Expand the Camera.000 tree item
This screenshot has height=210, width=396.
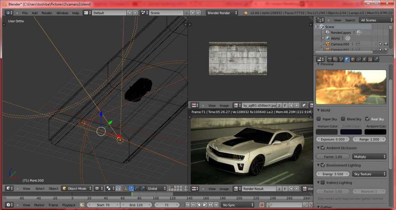tap(322, 44)
